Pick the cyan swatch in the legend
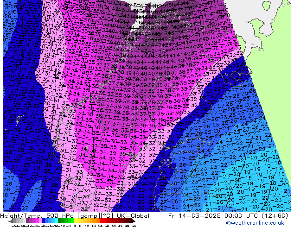This screenshot has width=294, height=227. pos(56,221)
